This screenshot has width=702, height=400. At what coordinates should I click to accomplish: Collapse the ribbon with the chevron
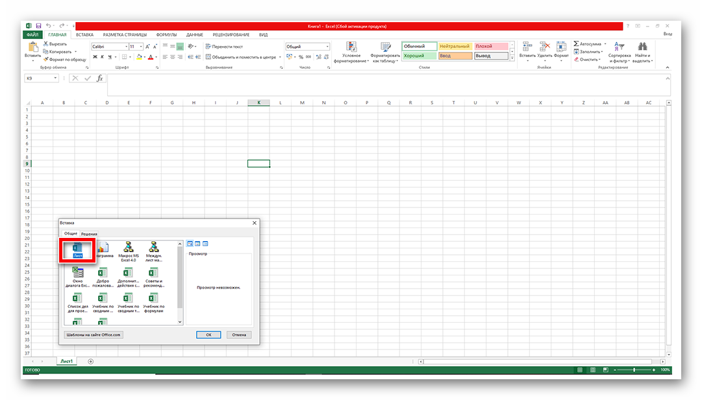(x=668, y=67)
